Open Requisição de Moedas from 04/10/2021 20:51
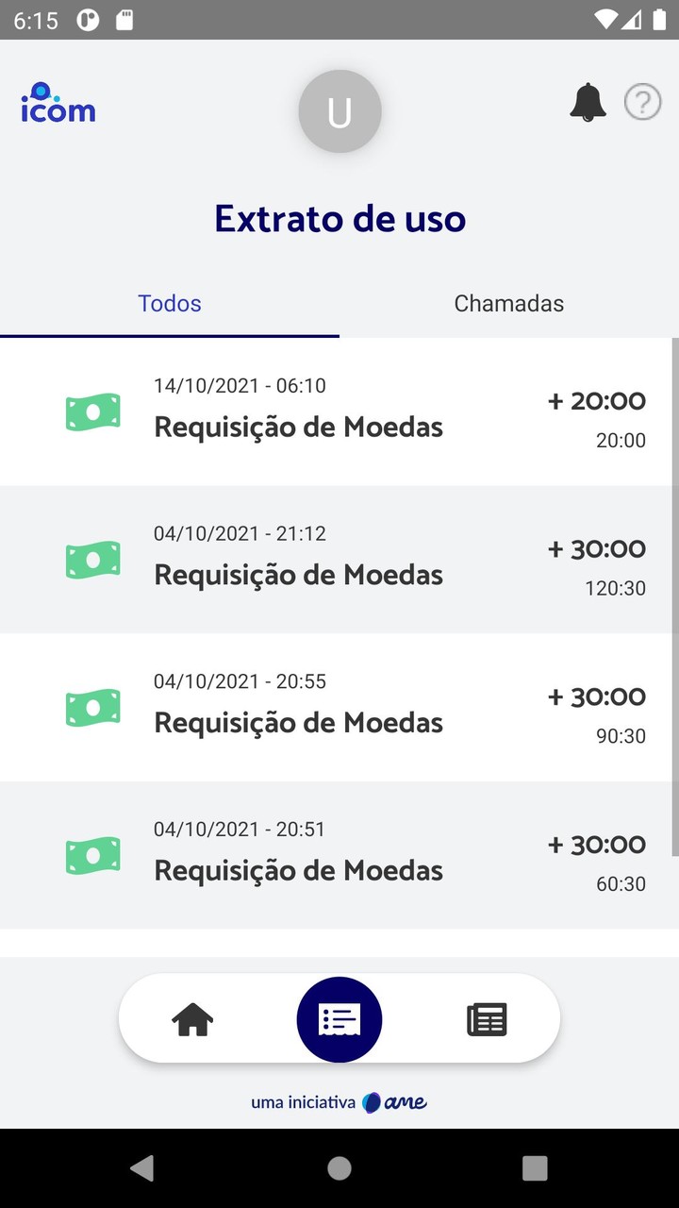This screenshot has height=1208, width=679. pyautogui.click(x=298, y=870)
